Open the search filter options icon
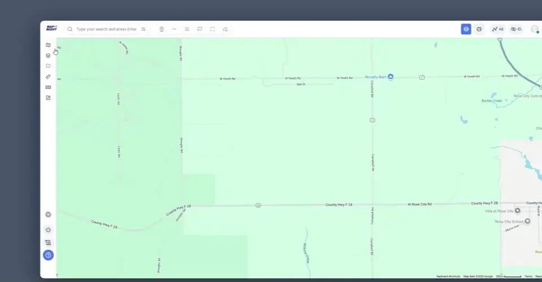542x282 pixels. [143, 29]
